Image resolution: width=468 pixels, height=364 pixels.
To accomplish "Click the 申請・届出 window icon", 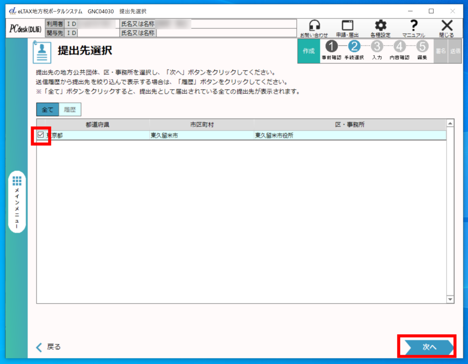I will (x=347, y=27).
